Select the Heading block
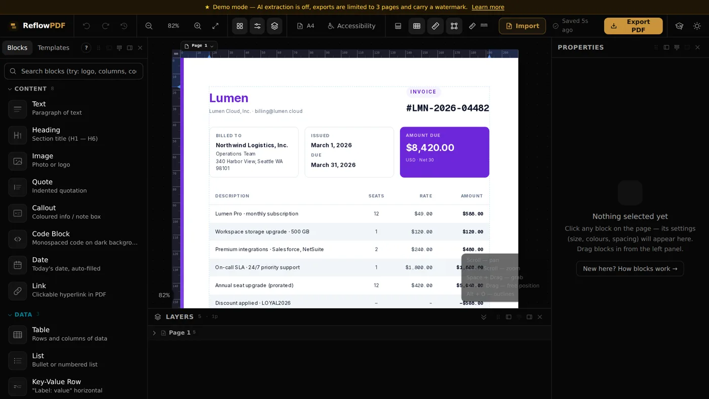This screenshot has width=709, height=399. (73, 134)
